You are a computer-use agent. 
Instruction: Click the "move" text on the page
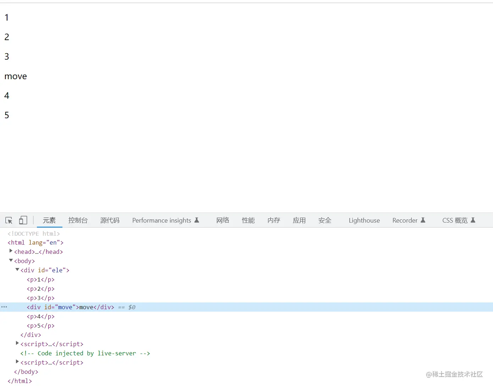click(x=16, y=76)
